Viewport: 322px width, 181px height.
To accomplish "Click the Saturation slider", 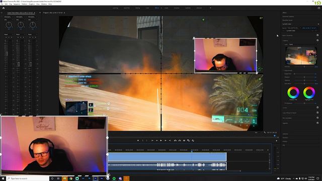I will 304,83.
